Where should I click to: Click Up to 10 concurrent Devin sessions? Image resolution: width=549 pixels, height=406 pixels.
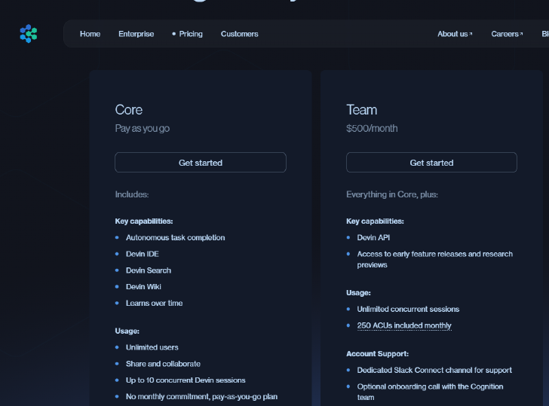coord(186,380)
